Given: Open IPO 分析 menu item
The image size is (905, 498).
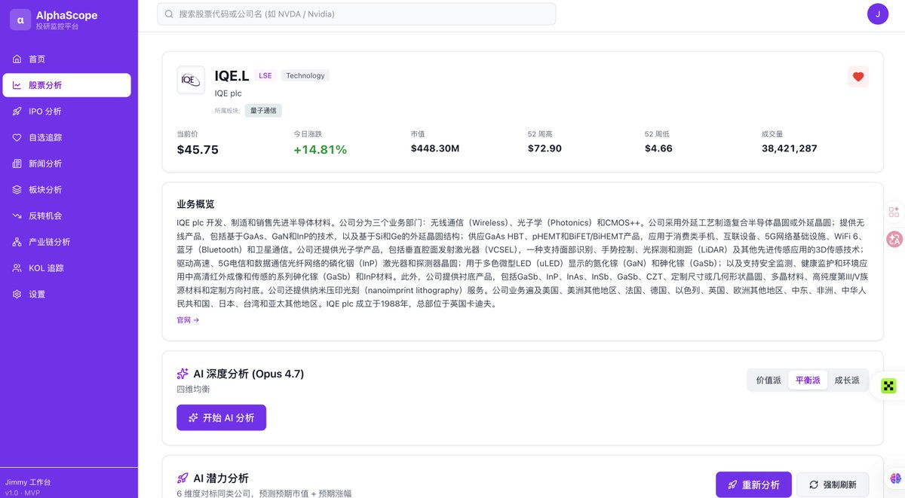Looking at the screenshot, I should click(66, 112).
